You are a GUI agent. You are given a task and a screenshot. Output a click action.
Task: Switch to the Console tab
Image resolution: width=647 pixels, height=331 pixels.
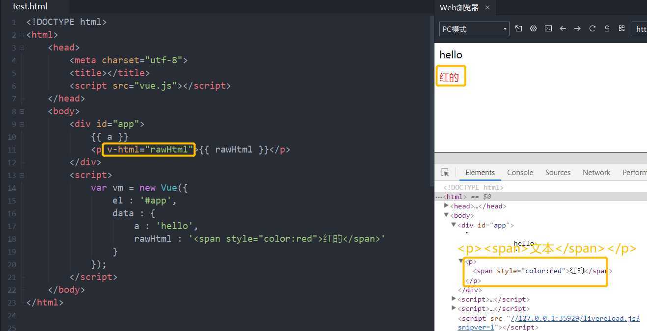point(520,173)
